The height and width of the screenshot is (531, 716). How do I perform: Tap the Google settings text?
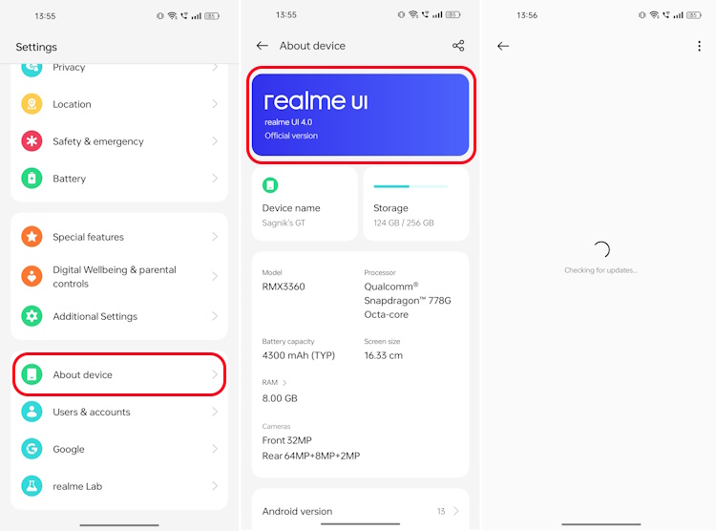click(69, 449)
